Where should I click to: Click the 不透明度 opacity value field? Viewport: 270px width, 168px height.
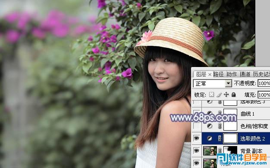pyautogui.click(x=264, y=84)
